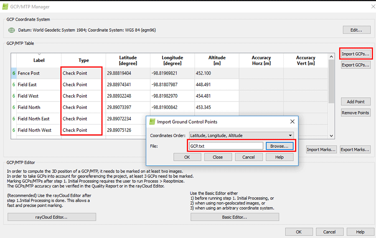Browse for the GCP file
This screenshot has height=238, width=376.
click(279, 146)
